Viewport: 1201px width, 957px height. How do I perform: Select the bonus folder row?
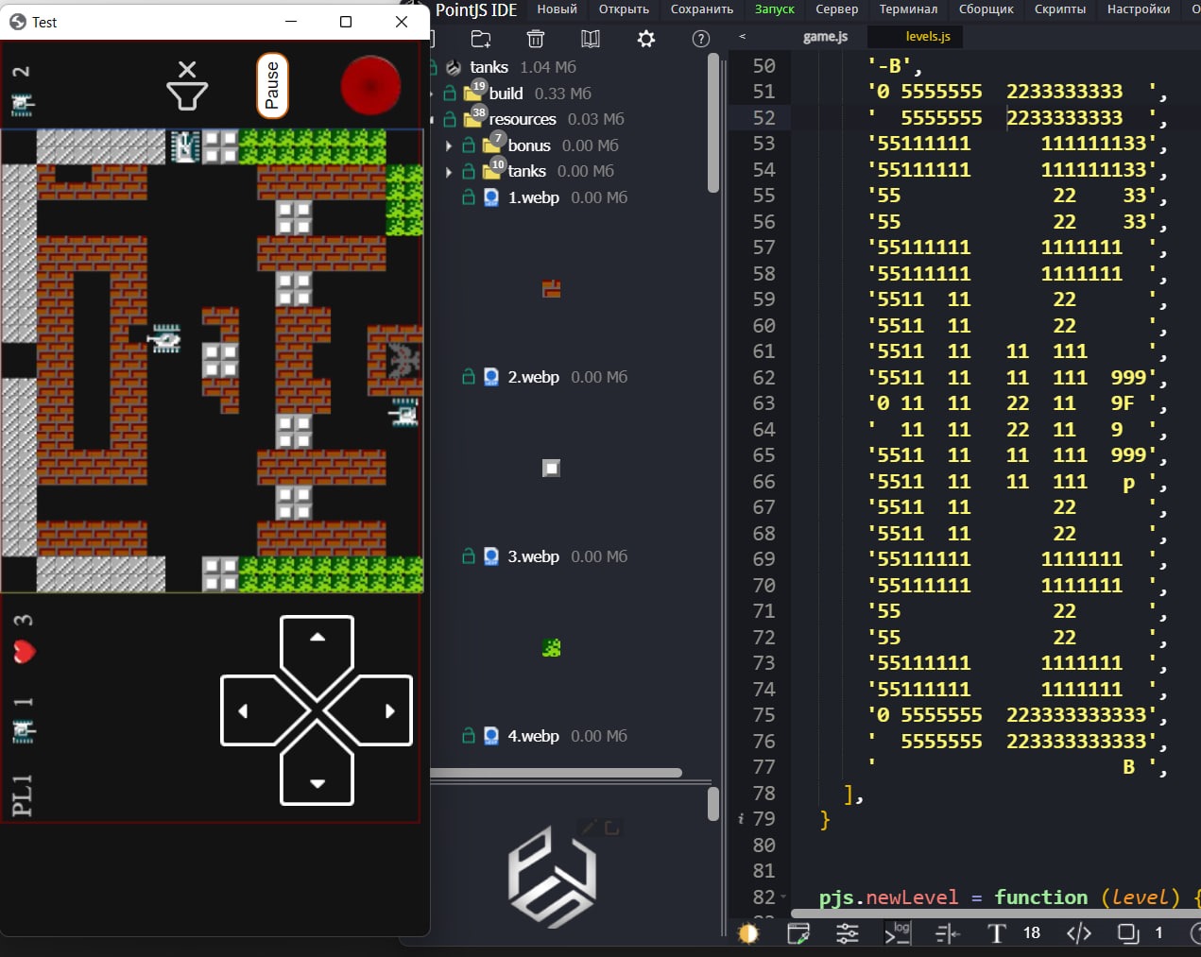pyautogui.click(x=529, y=145)
